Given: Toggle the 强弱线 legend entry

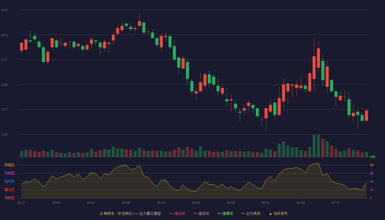Looking at the screenshot, I should 201,213.
